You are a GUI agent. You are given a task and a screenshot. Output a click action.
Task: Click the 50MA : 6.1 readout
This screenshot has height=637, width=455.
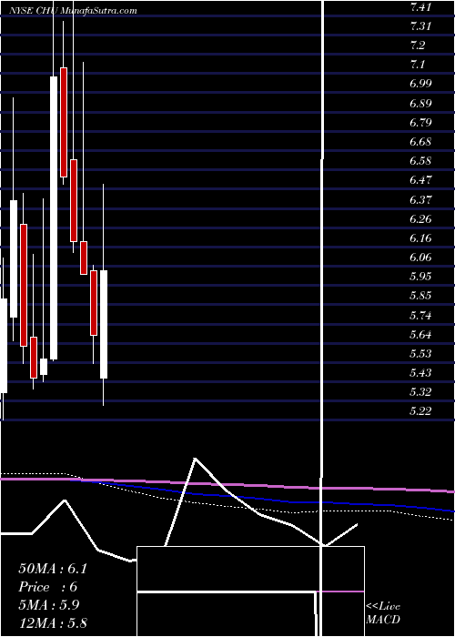click(x=53, y=569)
